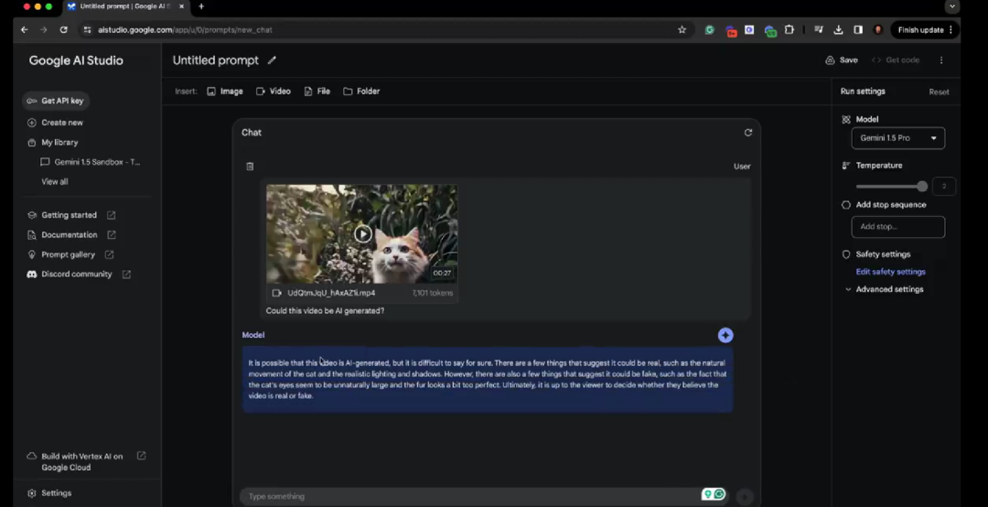Click the video filename UdQtmJqU_hAxAZ1i.mp4

coord(331,293)
